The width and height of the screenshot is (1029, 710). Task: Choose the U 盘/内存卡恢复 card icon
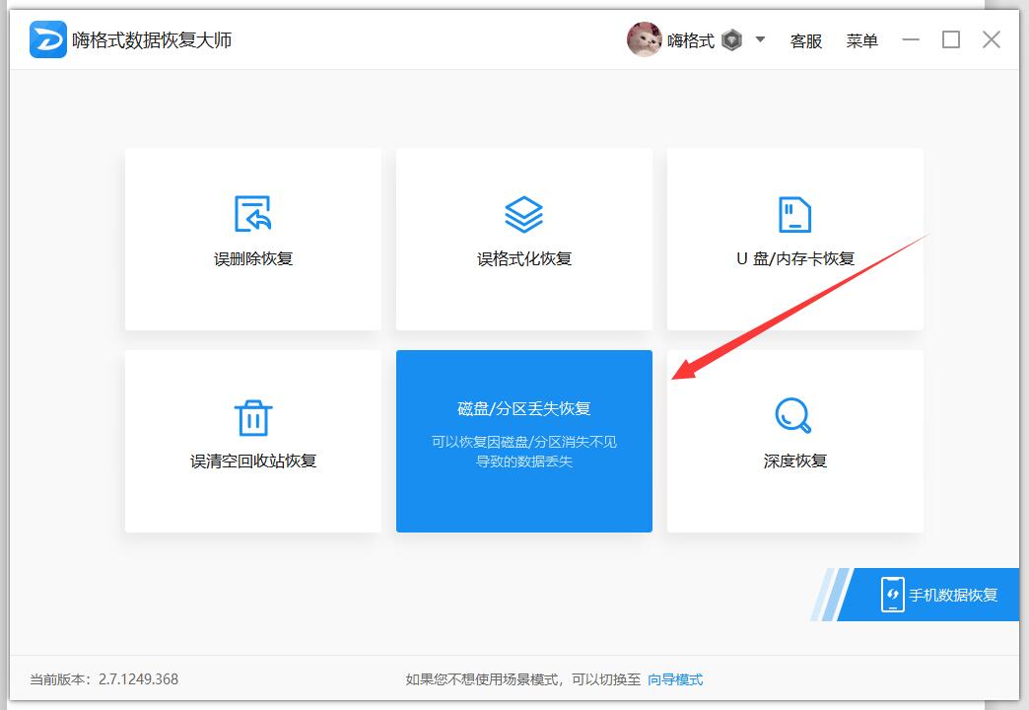point(794,214)
